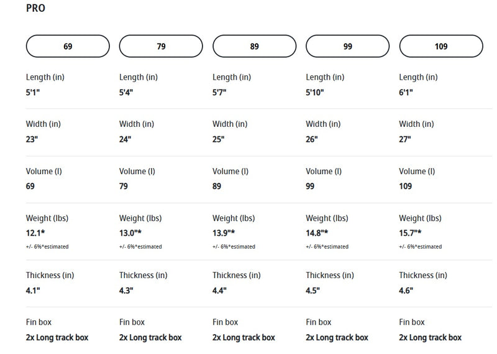Viewport: 497px width, 354px height.
Task: Click the PRO heading
Action: point(35,9)
